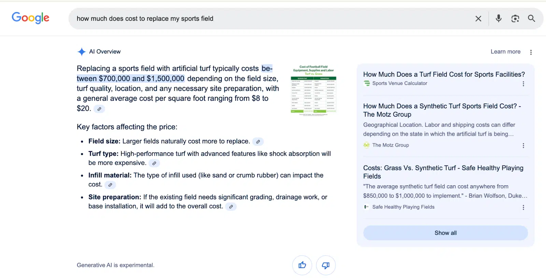Click the magnifying glass search icon
The image size is (546, 280).
pos(532,18)
